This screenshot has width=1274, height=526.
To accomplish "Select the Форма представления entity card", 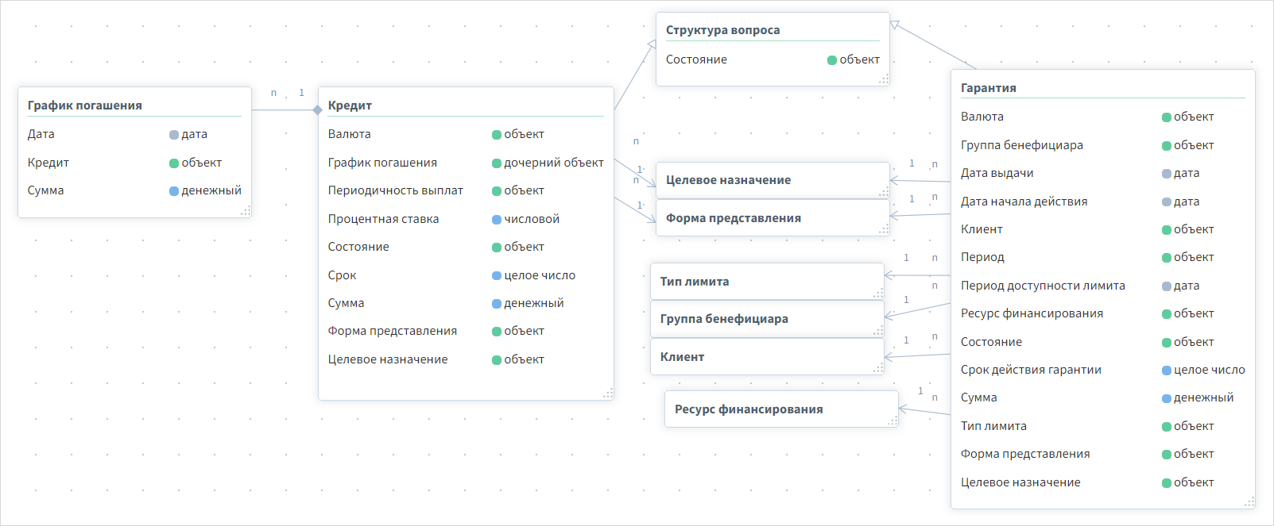I will [773, 217].
